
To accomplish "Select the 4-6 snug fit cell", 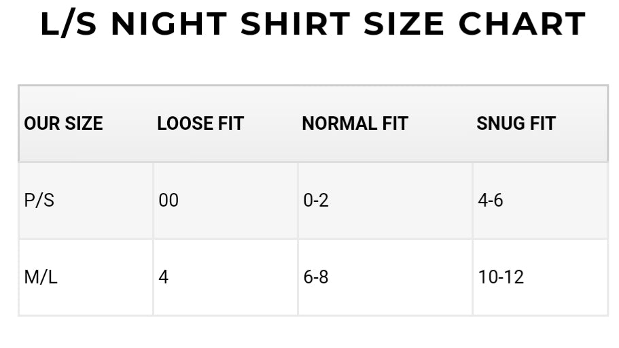I will coord(540,201).
